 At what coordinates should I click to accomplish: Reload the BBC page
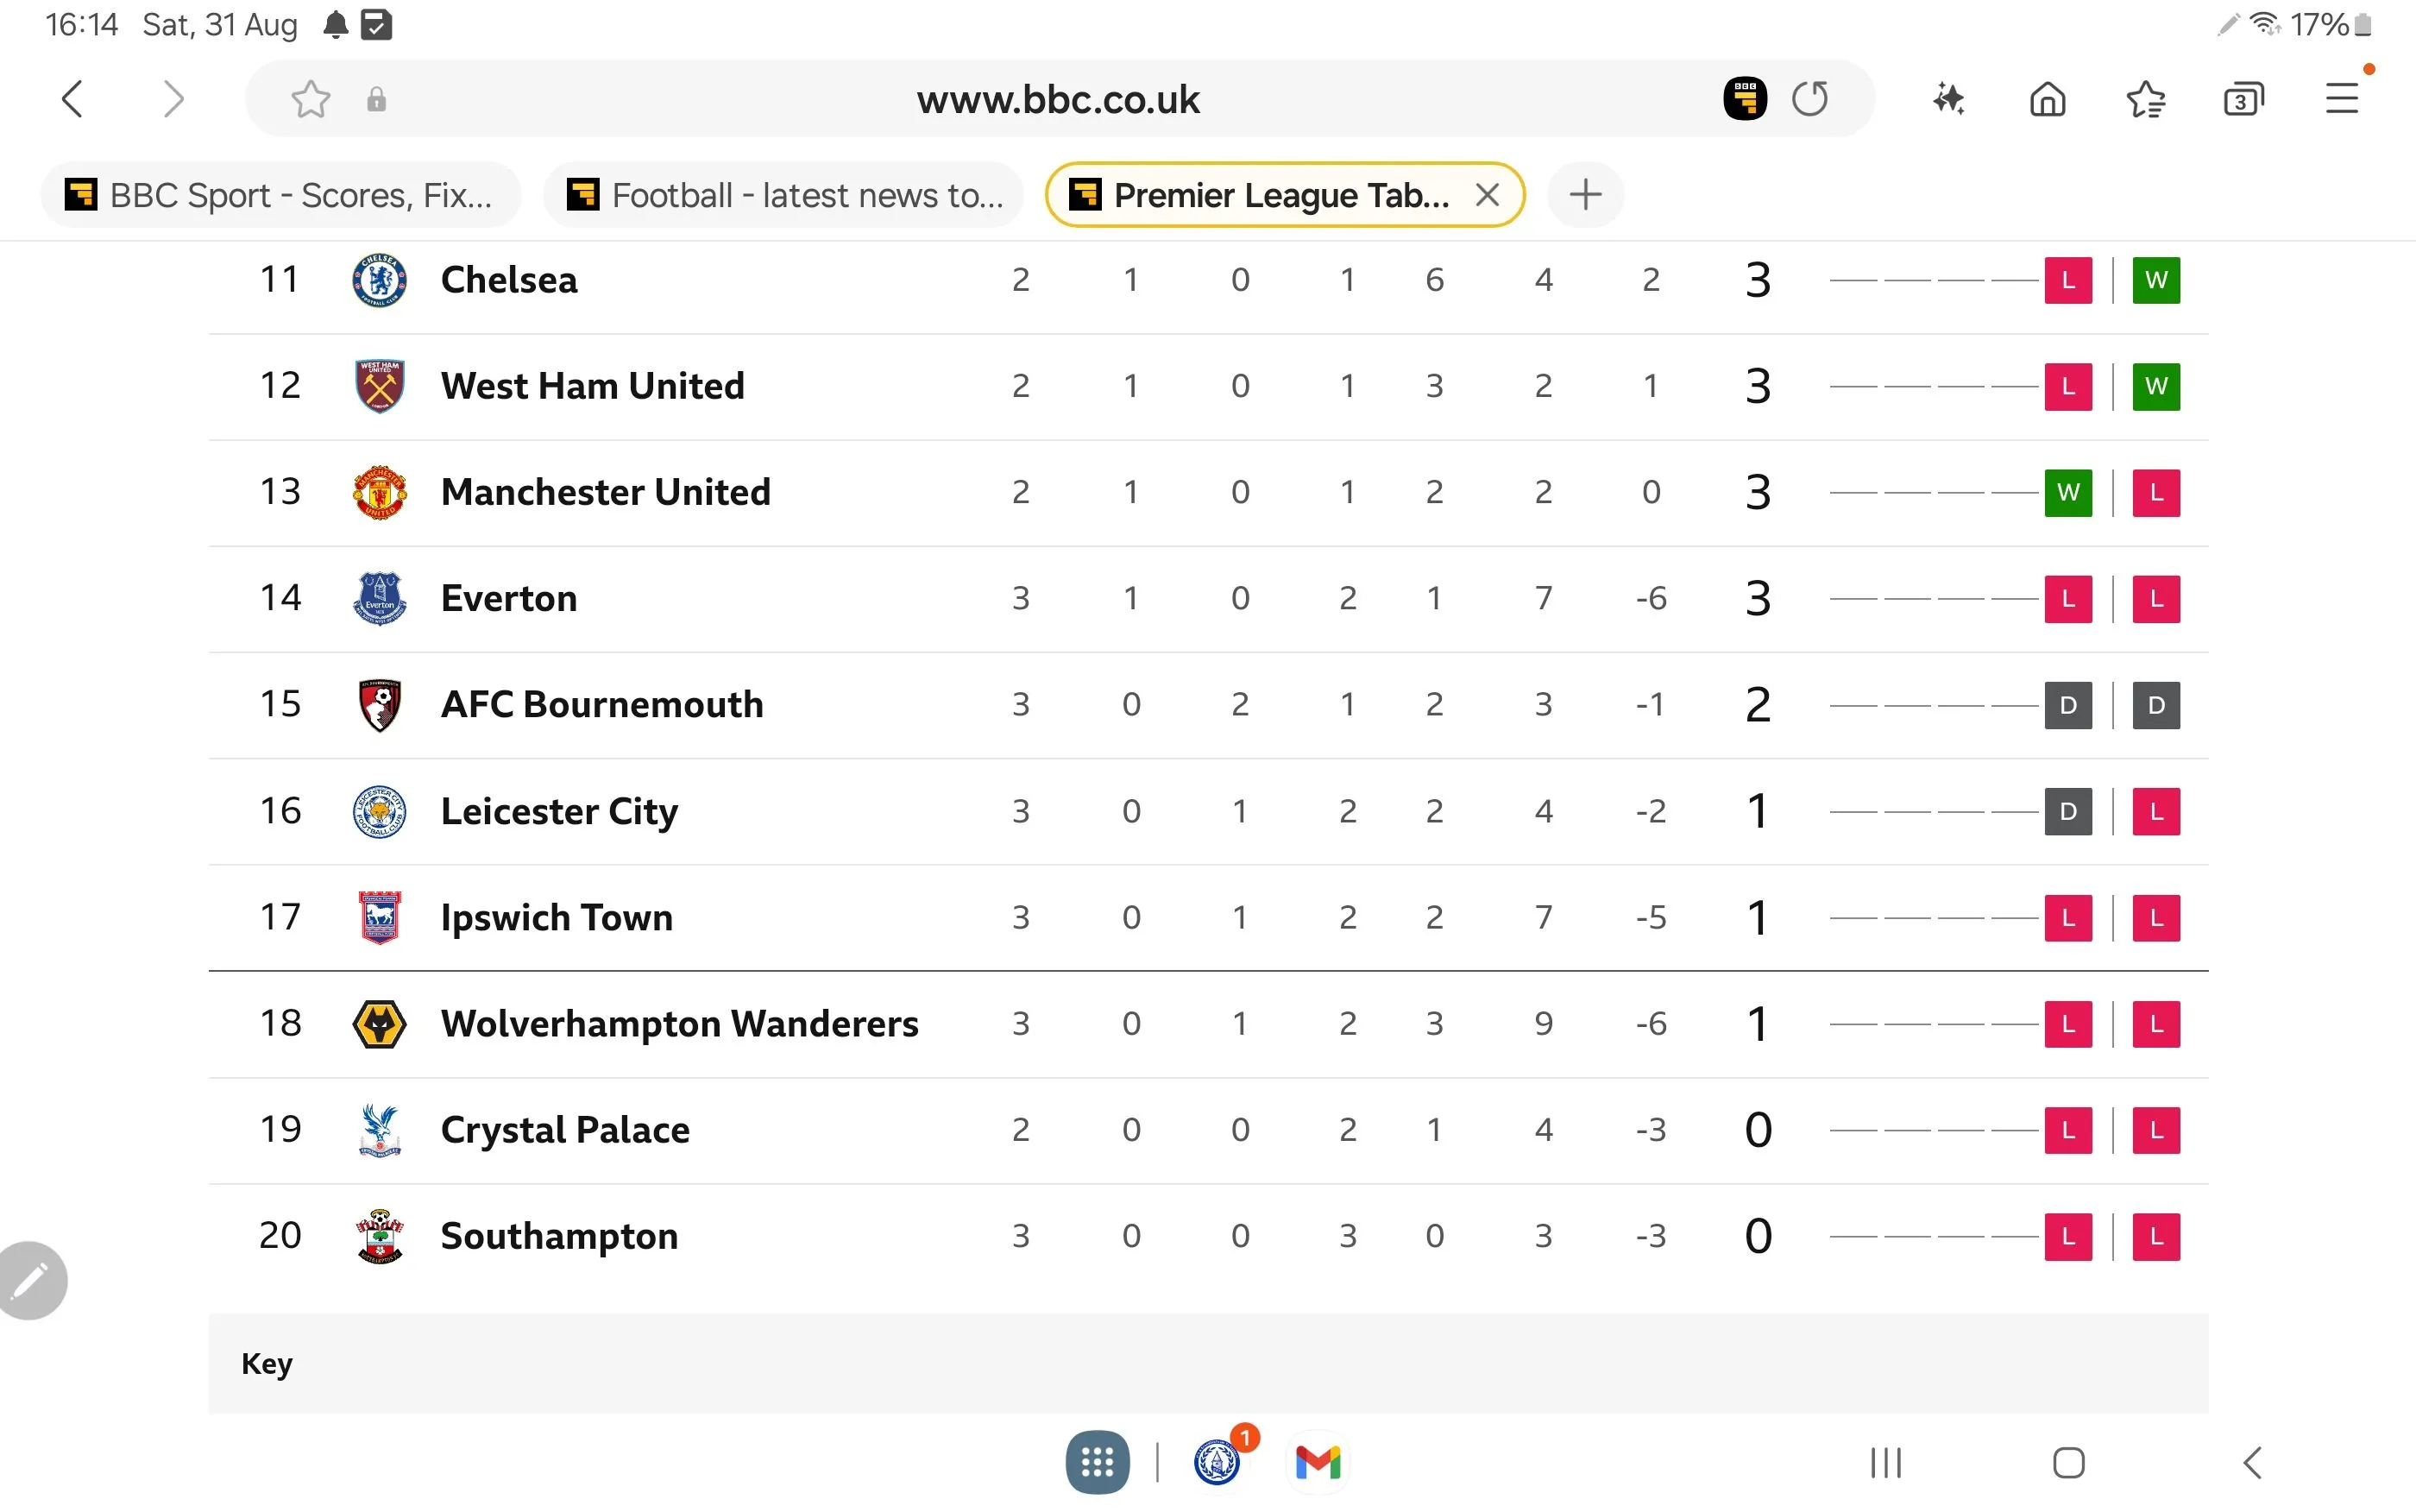click(1809, 99)
